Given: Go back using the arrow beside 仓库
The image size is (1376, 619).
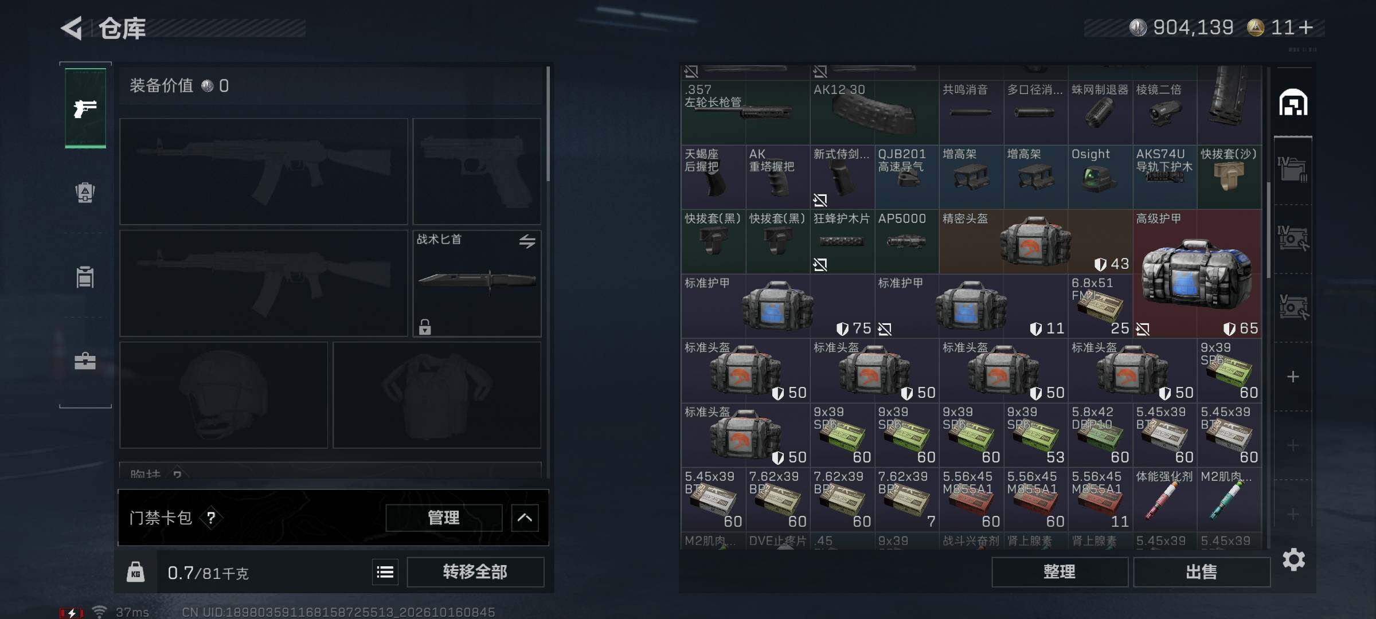Looking at the screenshot, I should coord(72,28).
